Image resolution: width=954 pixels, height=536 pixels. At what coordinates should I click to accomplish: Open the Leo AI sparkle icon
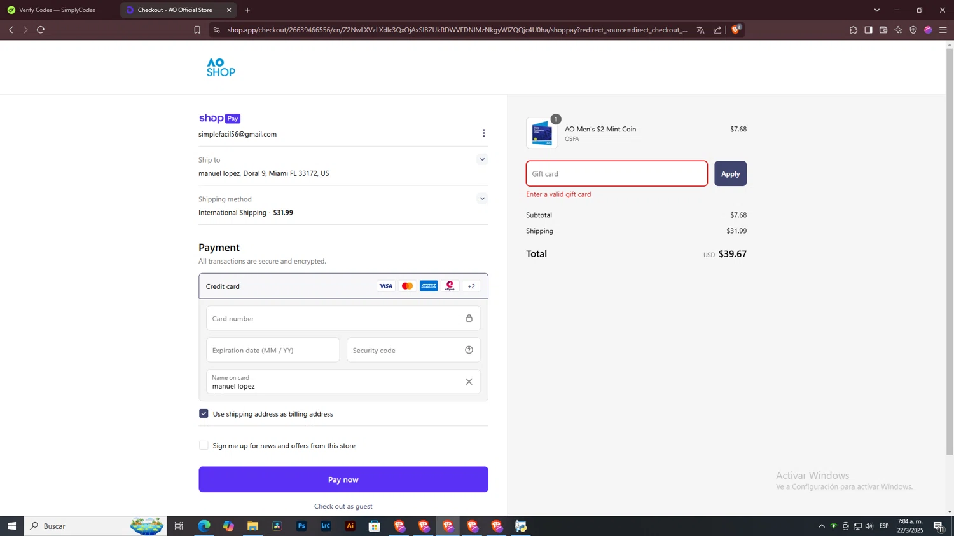(x=898, y=30)
